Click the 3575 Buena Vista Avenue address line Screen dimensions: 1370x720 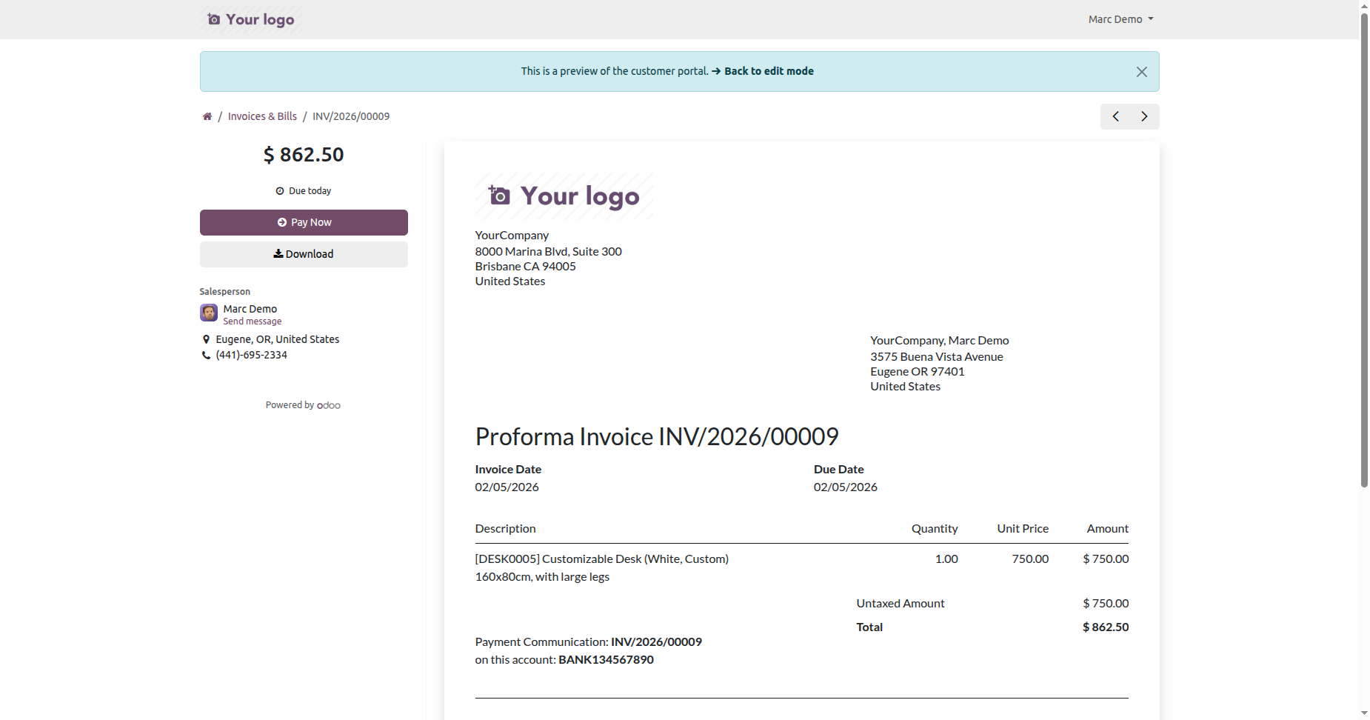tap(937, 357)
